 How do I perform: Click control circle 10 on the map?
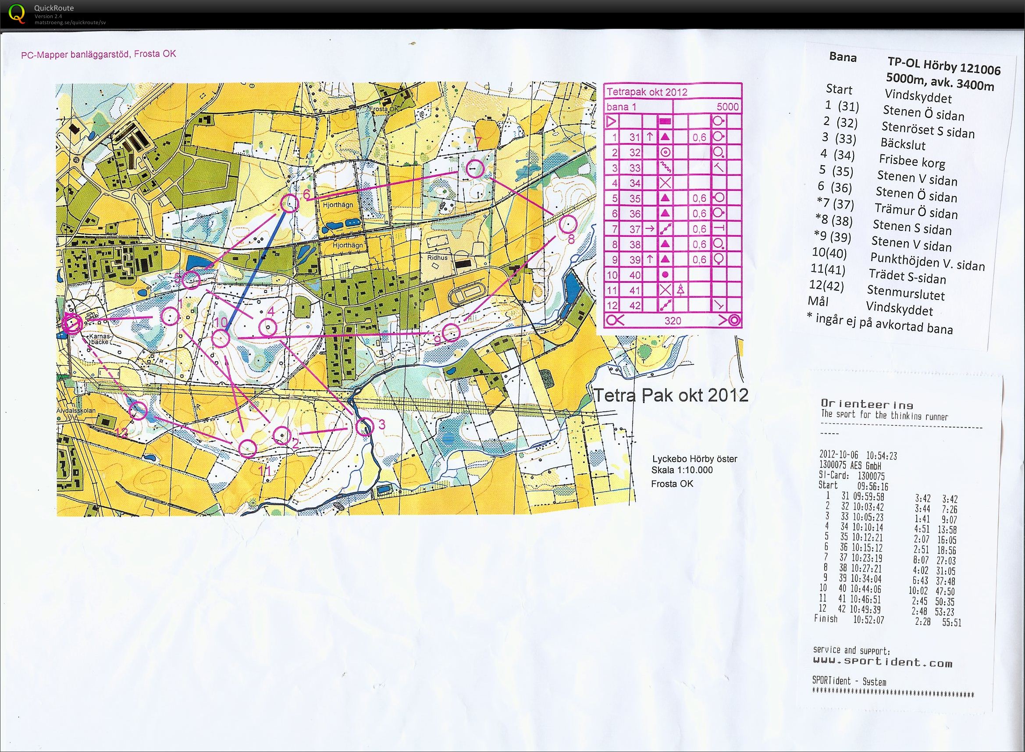[x=221, y=338]
